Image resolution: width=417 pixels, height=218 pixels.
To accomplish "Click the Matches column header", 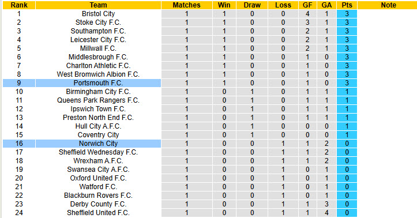I will [186, 5].
